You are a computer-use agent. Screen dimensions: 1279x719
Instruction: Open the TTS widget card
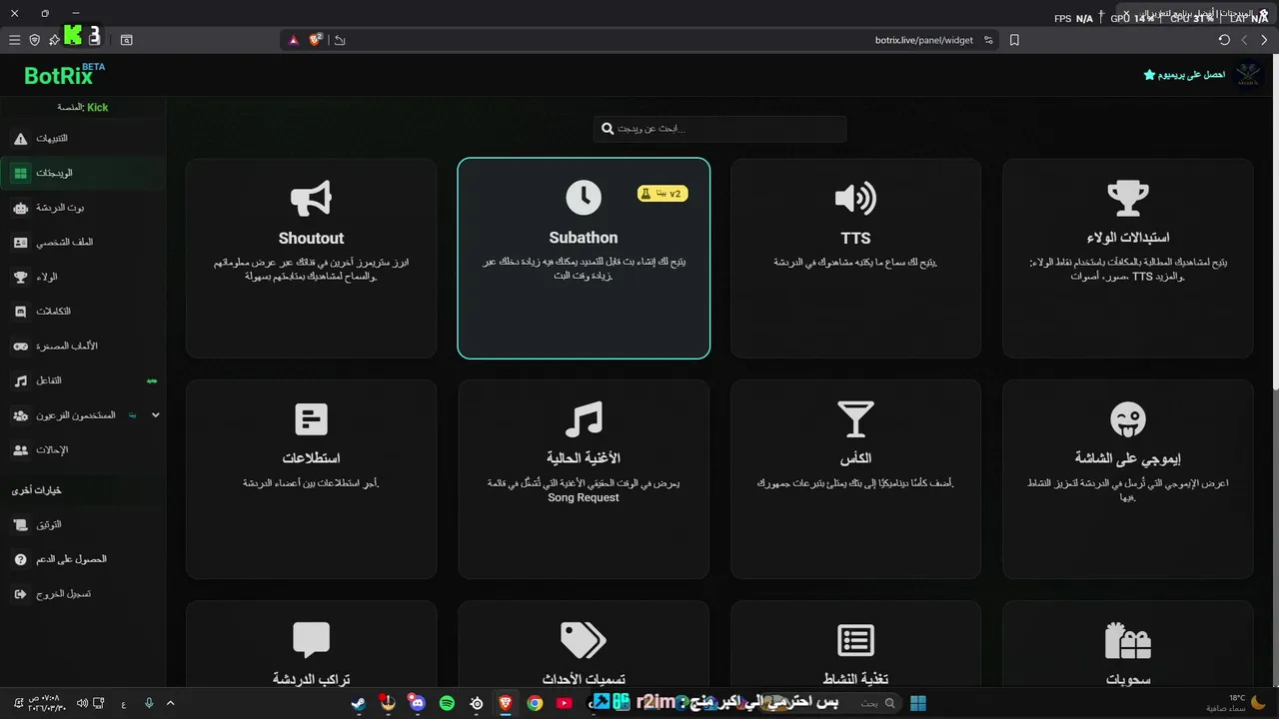click(855, 258)
